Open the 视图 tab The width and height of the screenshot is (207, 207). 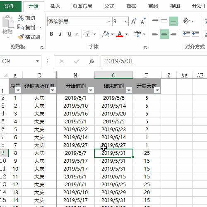(x=175, y=6)
